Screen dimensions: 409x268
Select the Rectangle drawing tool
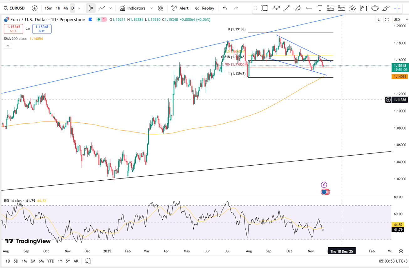coord(265,8)
